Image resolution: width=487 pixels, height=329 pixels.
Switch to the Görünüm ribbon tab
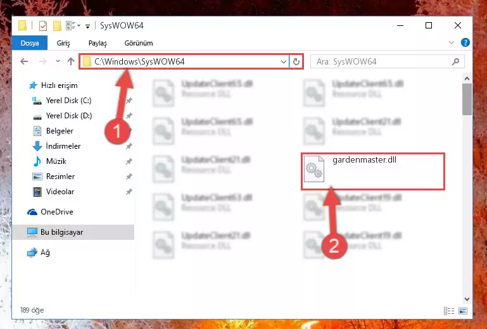(139, 43)
